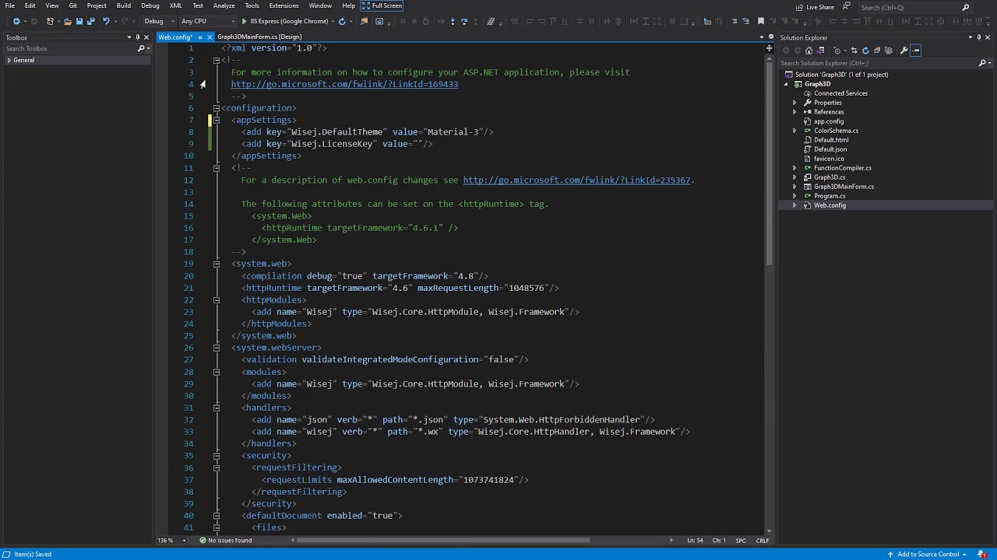Image resolution: width=997 pixels, height=560 pixels.
Task: Open the Debug menu
Action: (x=150, y=5)
